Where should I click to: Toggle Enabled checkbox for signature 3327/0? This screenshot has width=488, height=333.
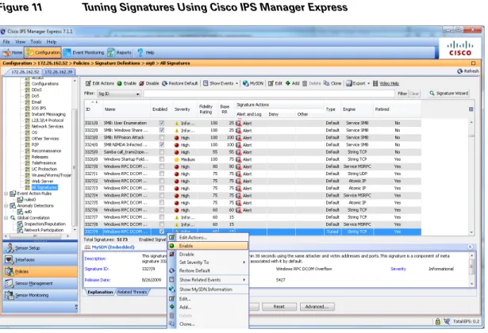tap(162, 166)
